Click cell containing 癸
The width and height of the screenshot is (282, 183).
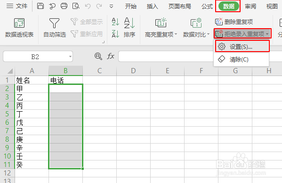32,165
